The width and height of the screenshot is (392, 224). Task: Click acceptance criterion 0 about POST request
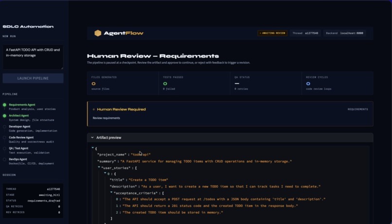click(224, 199)
